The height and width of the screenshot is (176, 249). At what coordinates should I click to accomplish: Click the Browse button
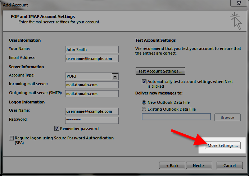coord(227,117)
